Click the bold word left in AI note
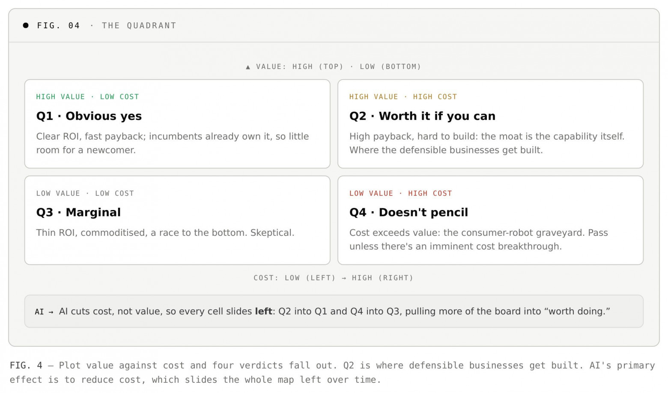The width and height of the screenshot is (668, 393). click(263, 311)
